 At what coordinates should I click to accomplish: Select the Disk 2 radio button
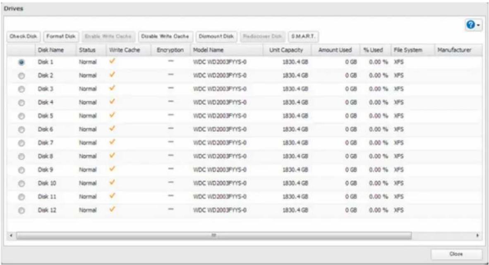[21, 76]
